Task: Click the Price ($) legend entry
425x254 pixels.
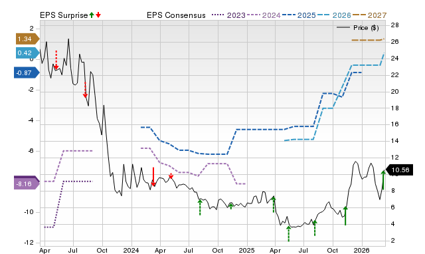Action: 358,28
